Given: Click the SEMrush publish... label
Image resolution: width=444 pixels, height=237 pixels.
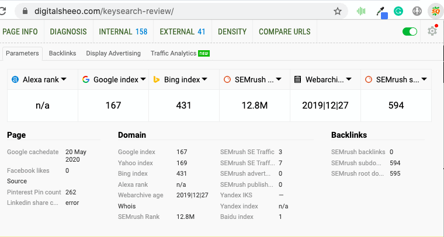Looking at the screenshot, I should [x=247, y=184].
